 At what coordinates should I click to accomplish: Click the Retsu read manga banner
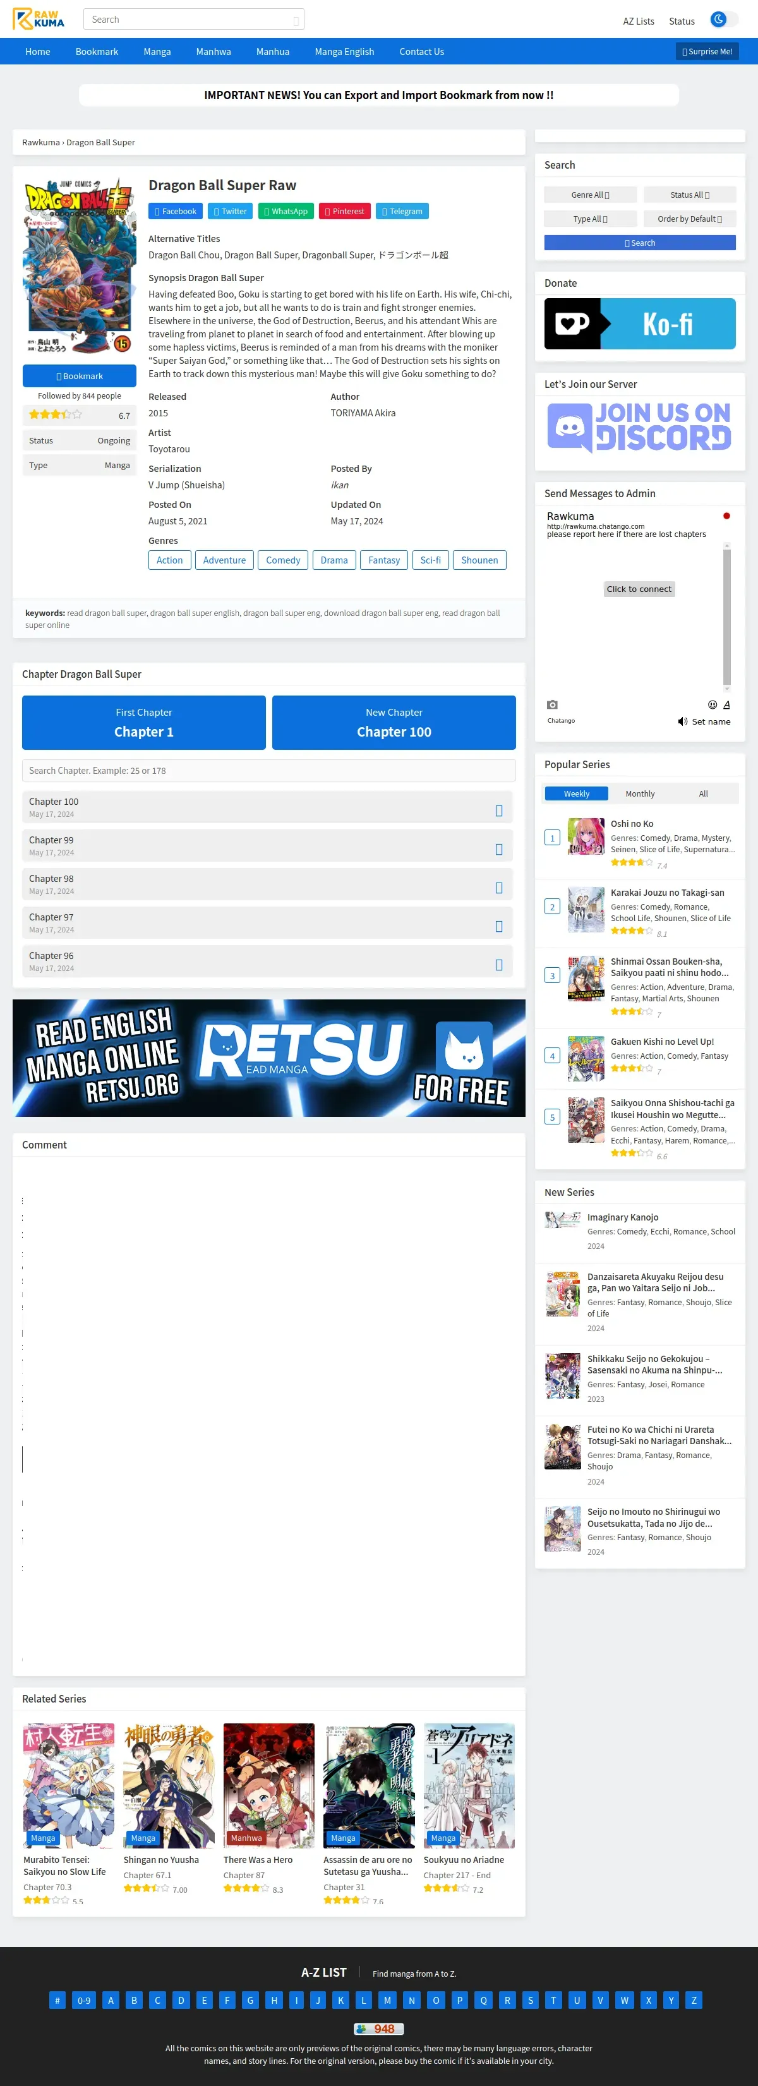[269, 1058]
